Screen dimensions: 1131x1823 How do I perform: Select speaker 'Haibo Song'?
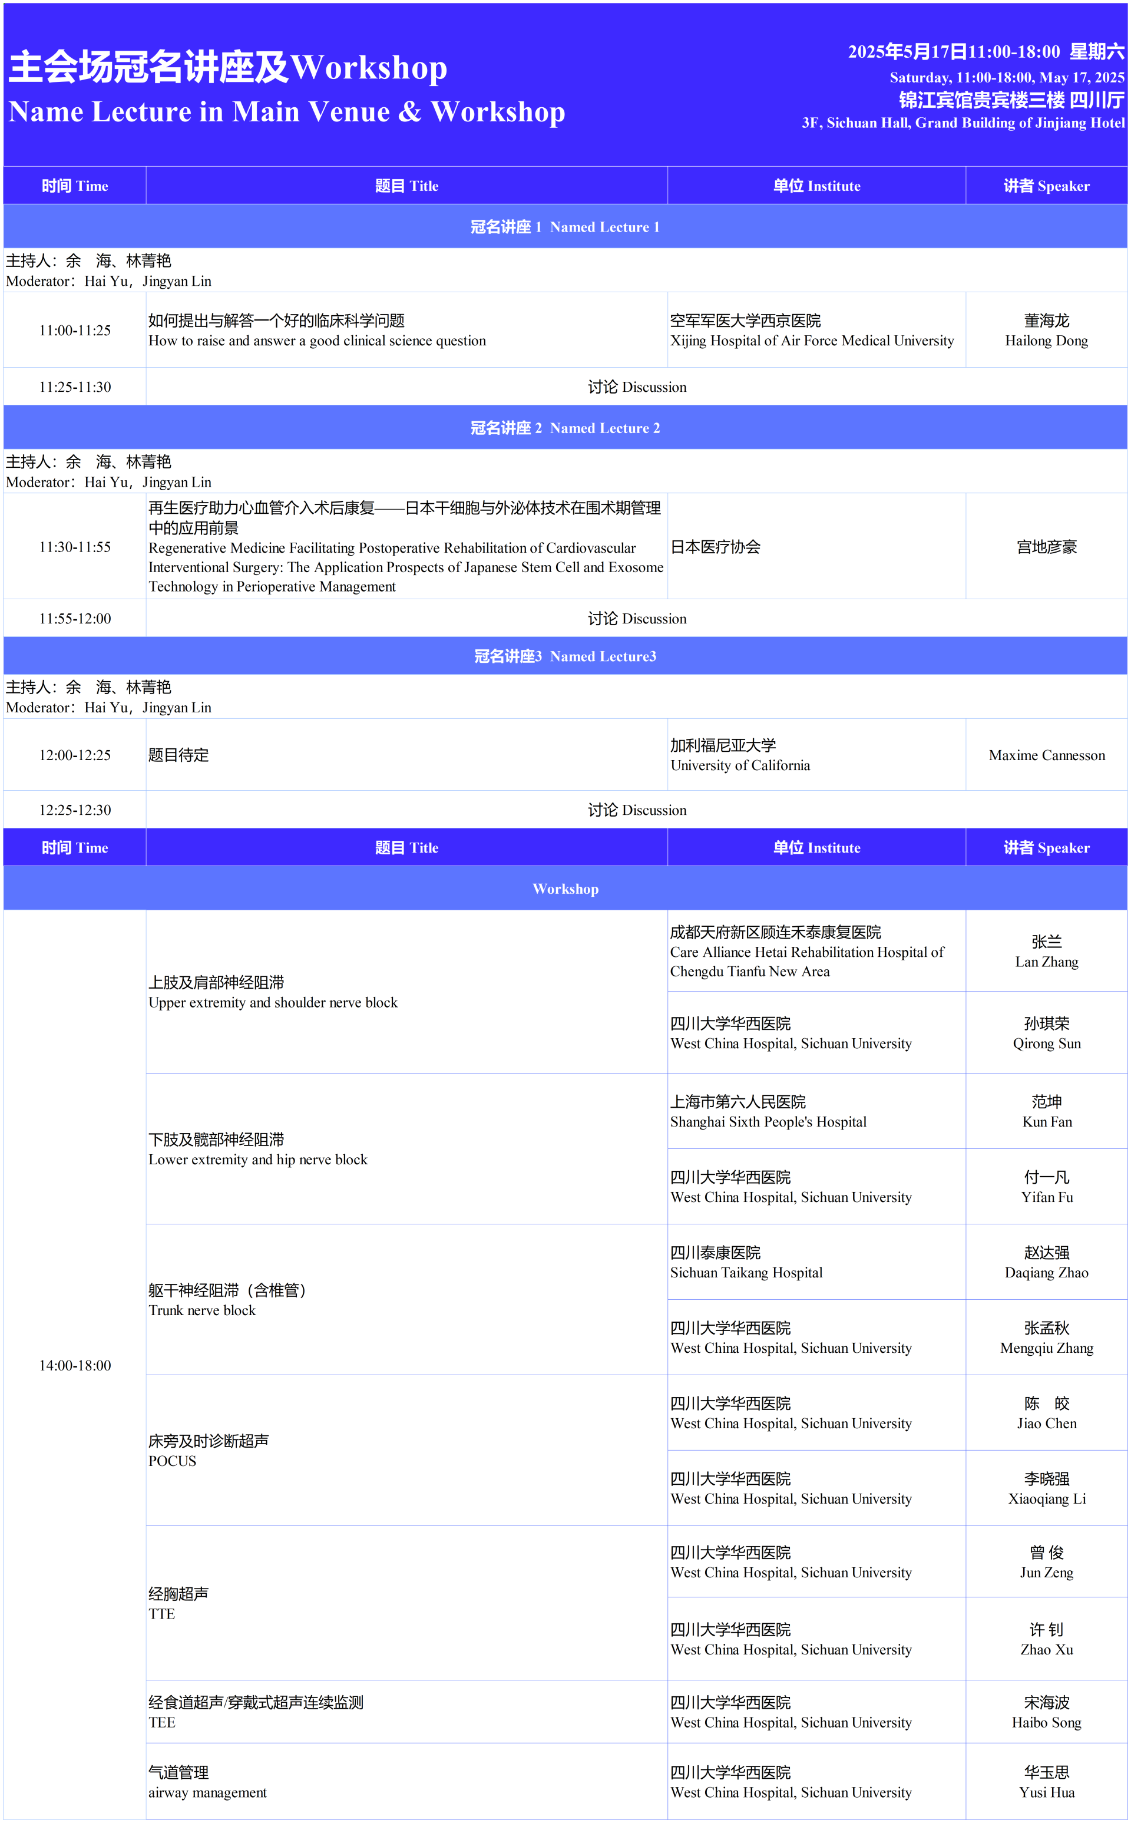tap(1047, 1722)
